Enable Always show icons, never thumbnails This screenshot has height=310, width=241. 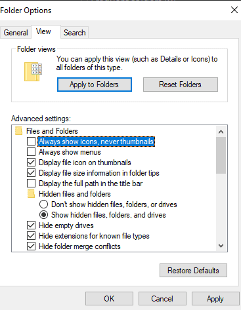click(31, 142)
